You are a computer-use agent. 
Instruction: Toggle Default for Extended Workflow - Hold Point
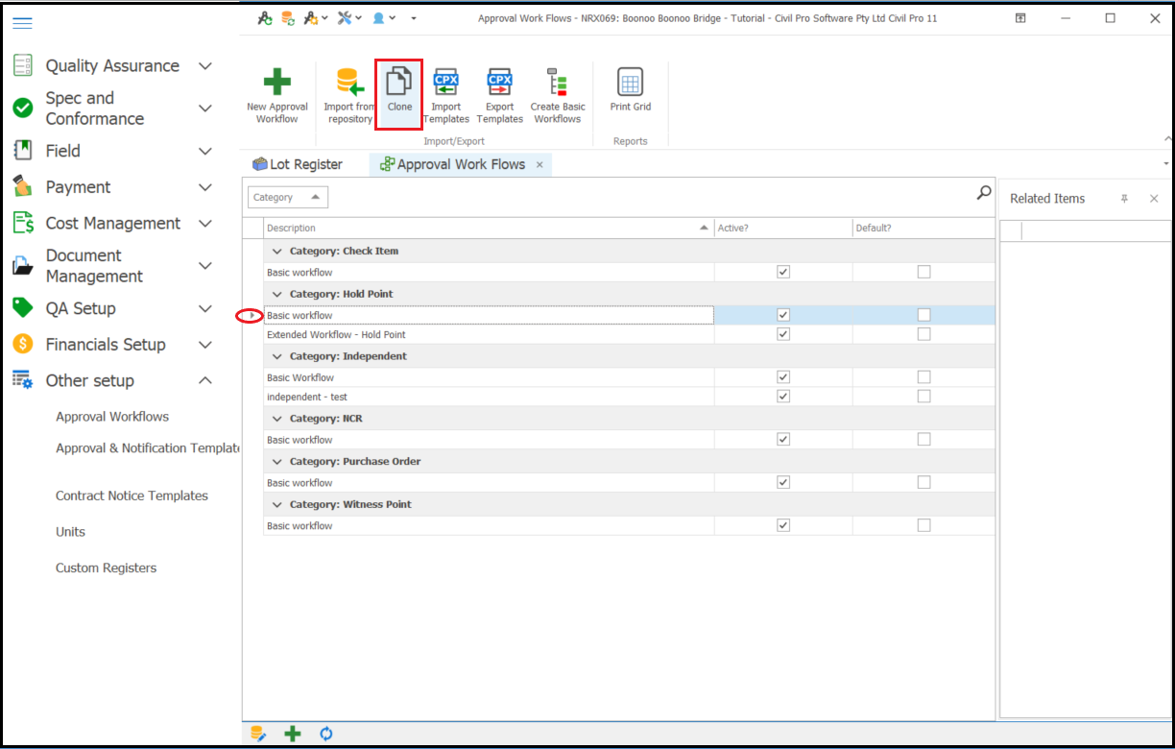[x=923, y=334]
